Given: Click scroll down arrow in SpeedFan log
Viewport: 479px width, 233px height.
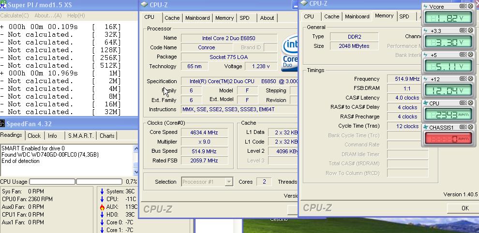Looking at the screenshot, I should [135, 172].
